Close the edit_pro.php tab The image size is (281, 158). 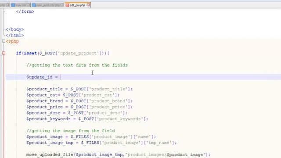coord(88,5)
